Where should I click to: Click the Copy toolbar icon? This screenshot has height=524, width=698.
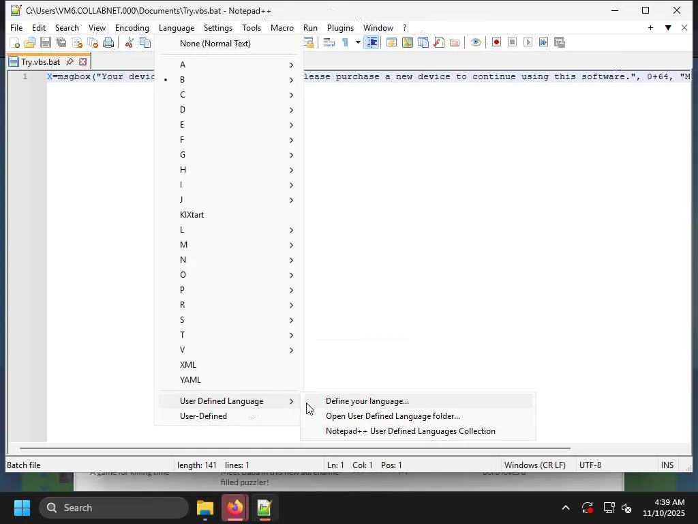pos(145,42)
